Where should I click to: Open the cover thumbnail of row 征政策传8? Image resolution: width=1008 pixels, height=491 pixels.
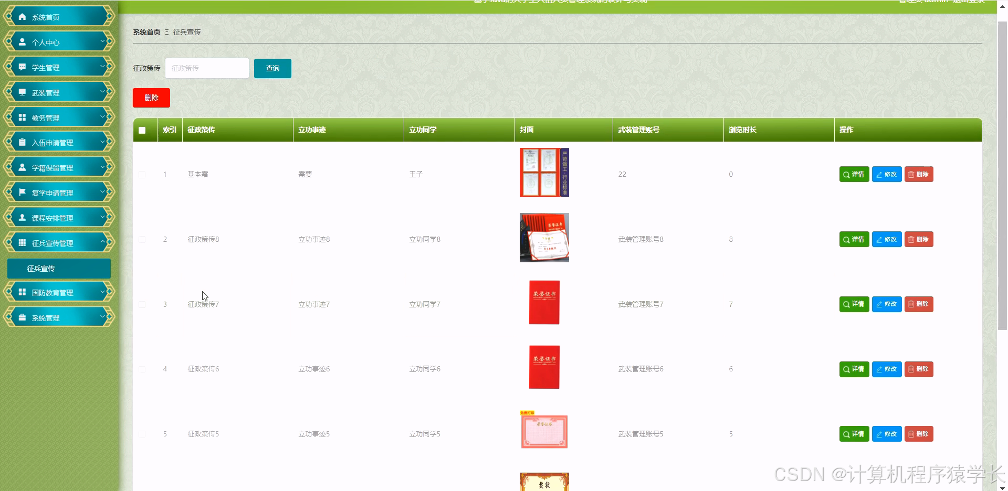pos(544,238)
